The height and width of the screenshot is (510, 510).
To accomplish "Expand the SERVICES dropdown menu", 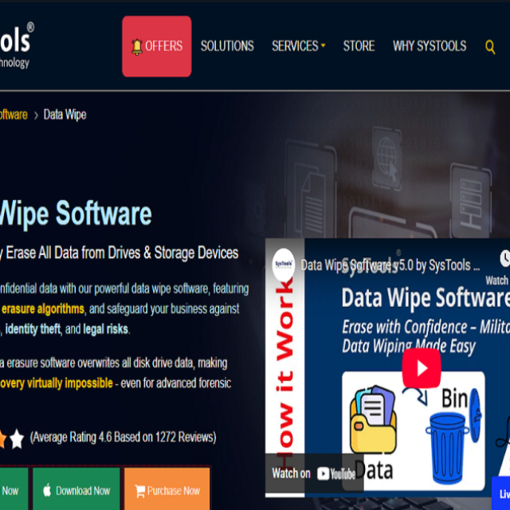I will pyautogui.click(x=298, y=46).
